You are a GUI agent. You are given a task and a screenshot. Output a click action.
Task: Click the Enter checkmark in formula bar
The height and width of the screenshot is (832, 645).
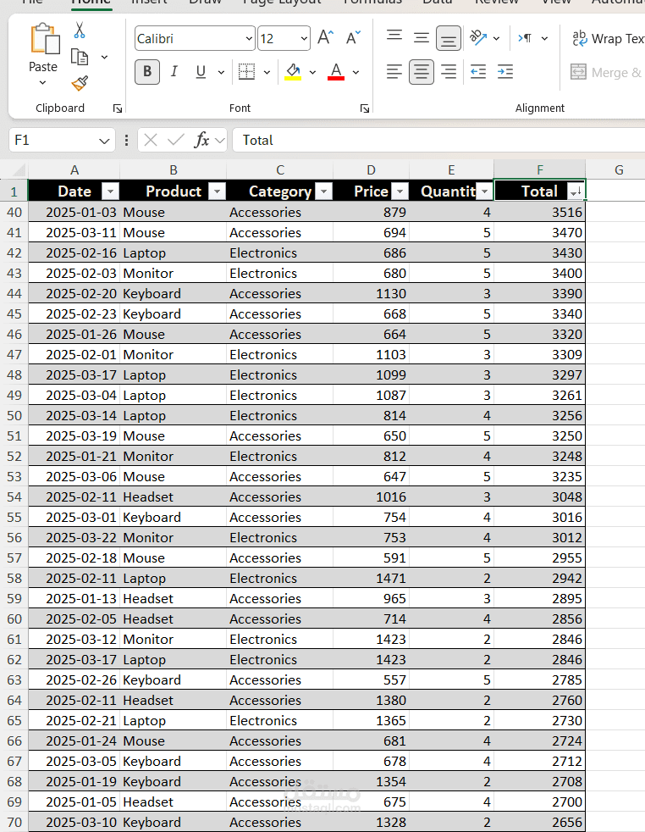pos(175,140)
